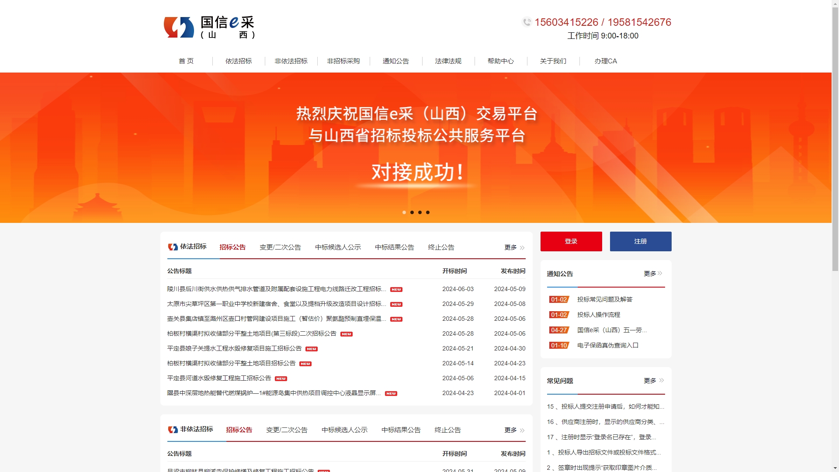Click NEW badge on 平定县河道水毁 announcement
Image resolution: width=839 pixels, height=472 pixels.
tap(281, 379)
